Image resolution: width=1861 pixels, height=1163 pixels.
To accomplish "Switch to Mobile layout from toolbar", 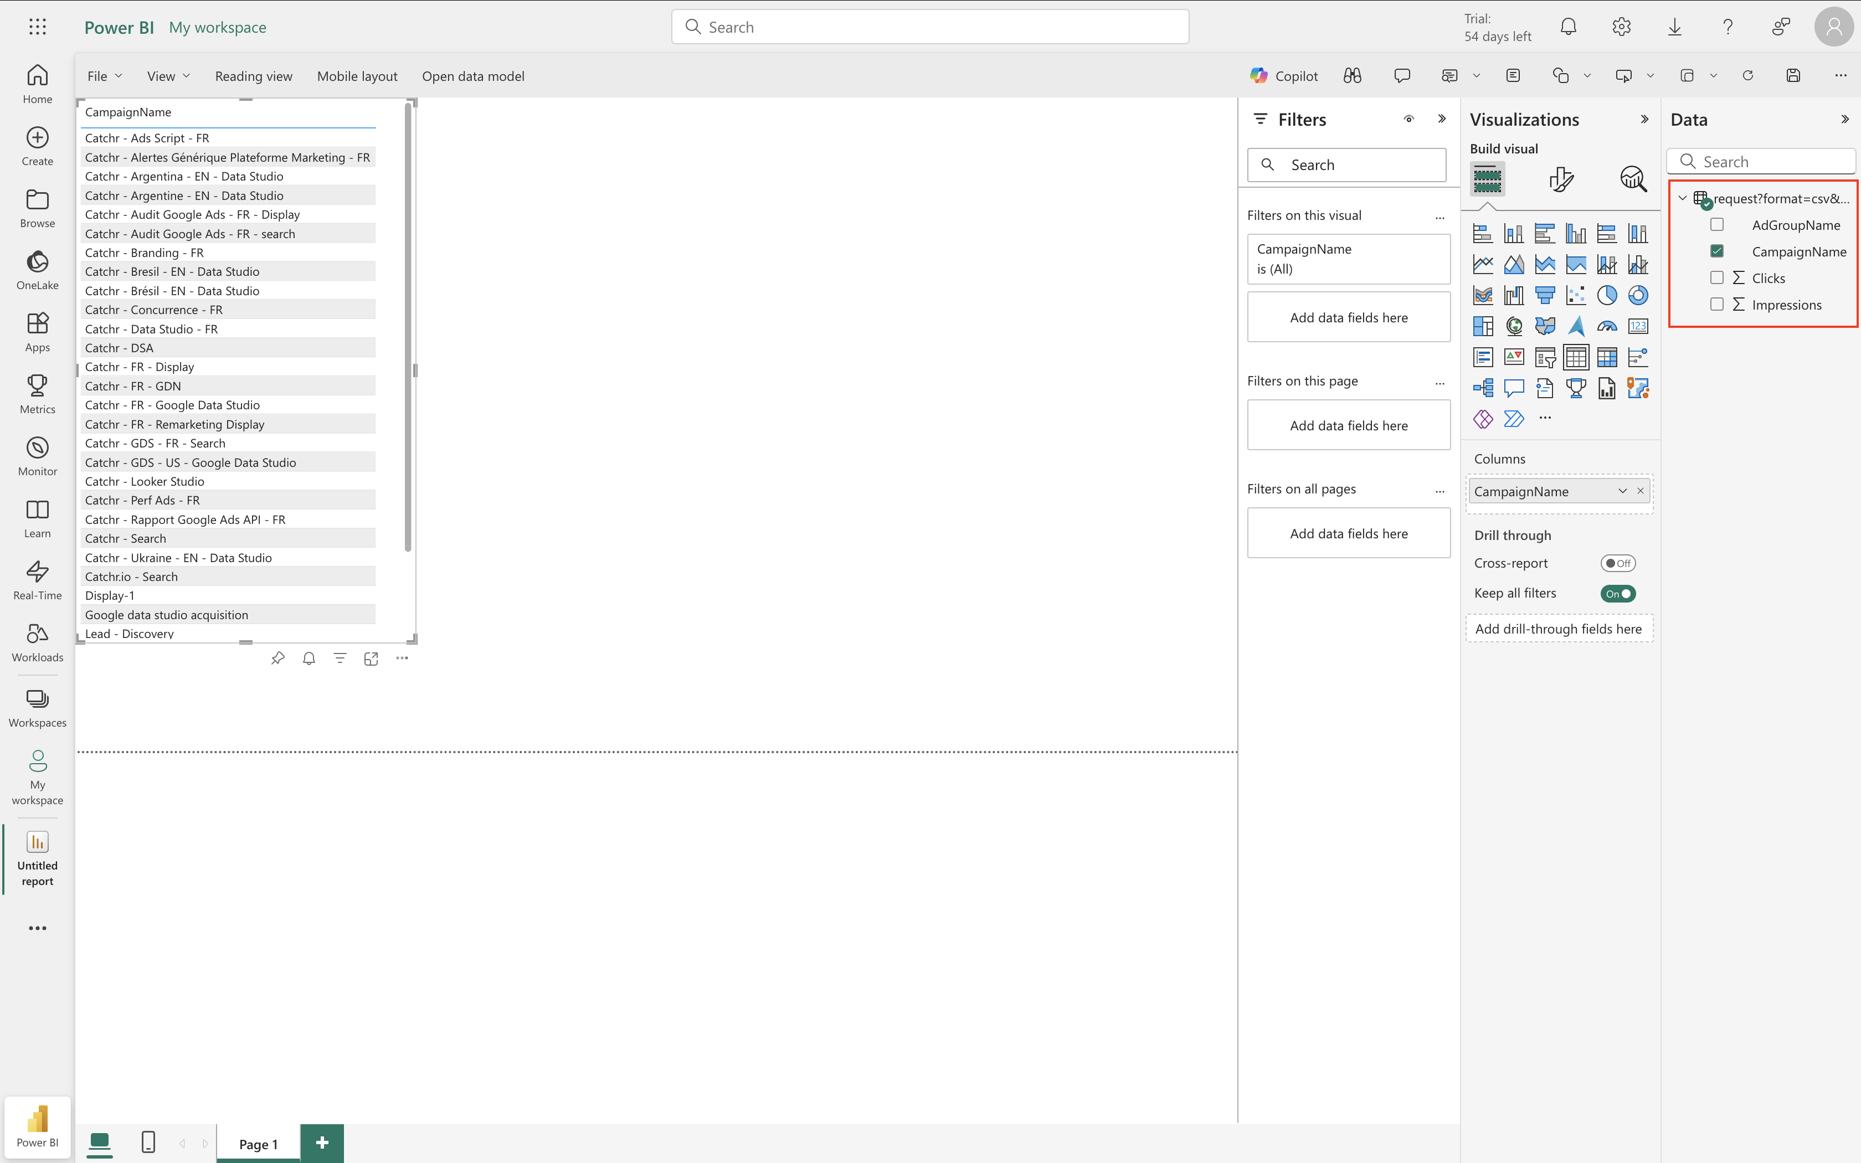I will pos(357,76).
